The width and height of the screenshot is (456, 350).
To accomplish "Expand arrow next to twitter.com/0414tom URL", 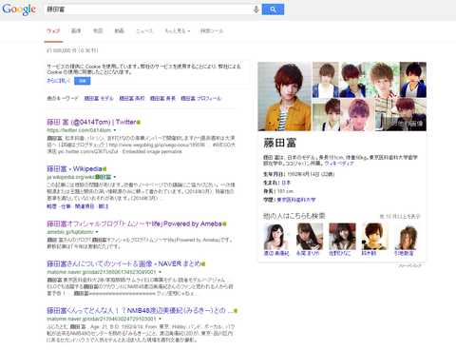I will [x=115, y=130].
